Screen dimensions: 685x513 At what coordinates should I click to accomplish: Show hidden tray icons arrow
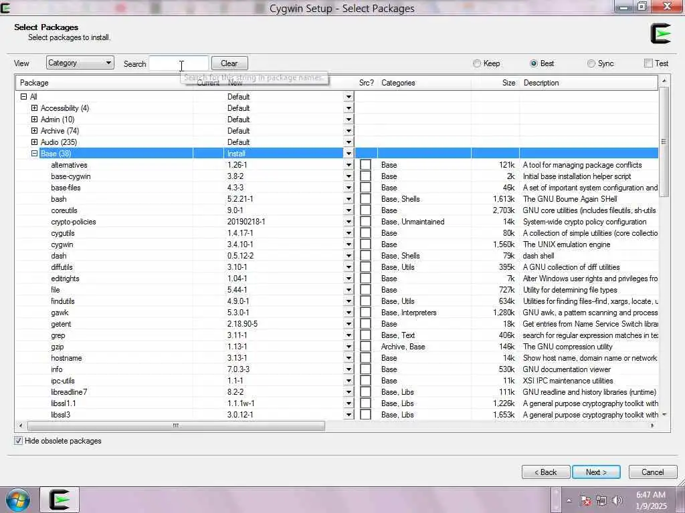click(x=569, y=501)
